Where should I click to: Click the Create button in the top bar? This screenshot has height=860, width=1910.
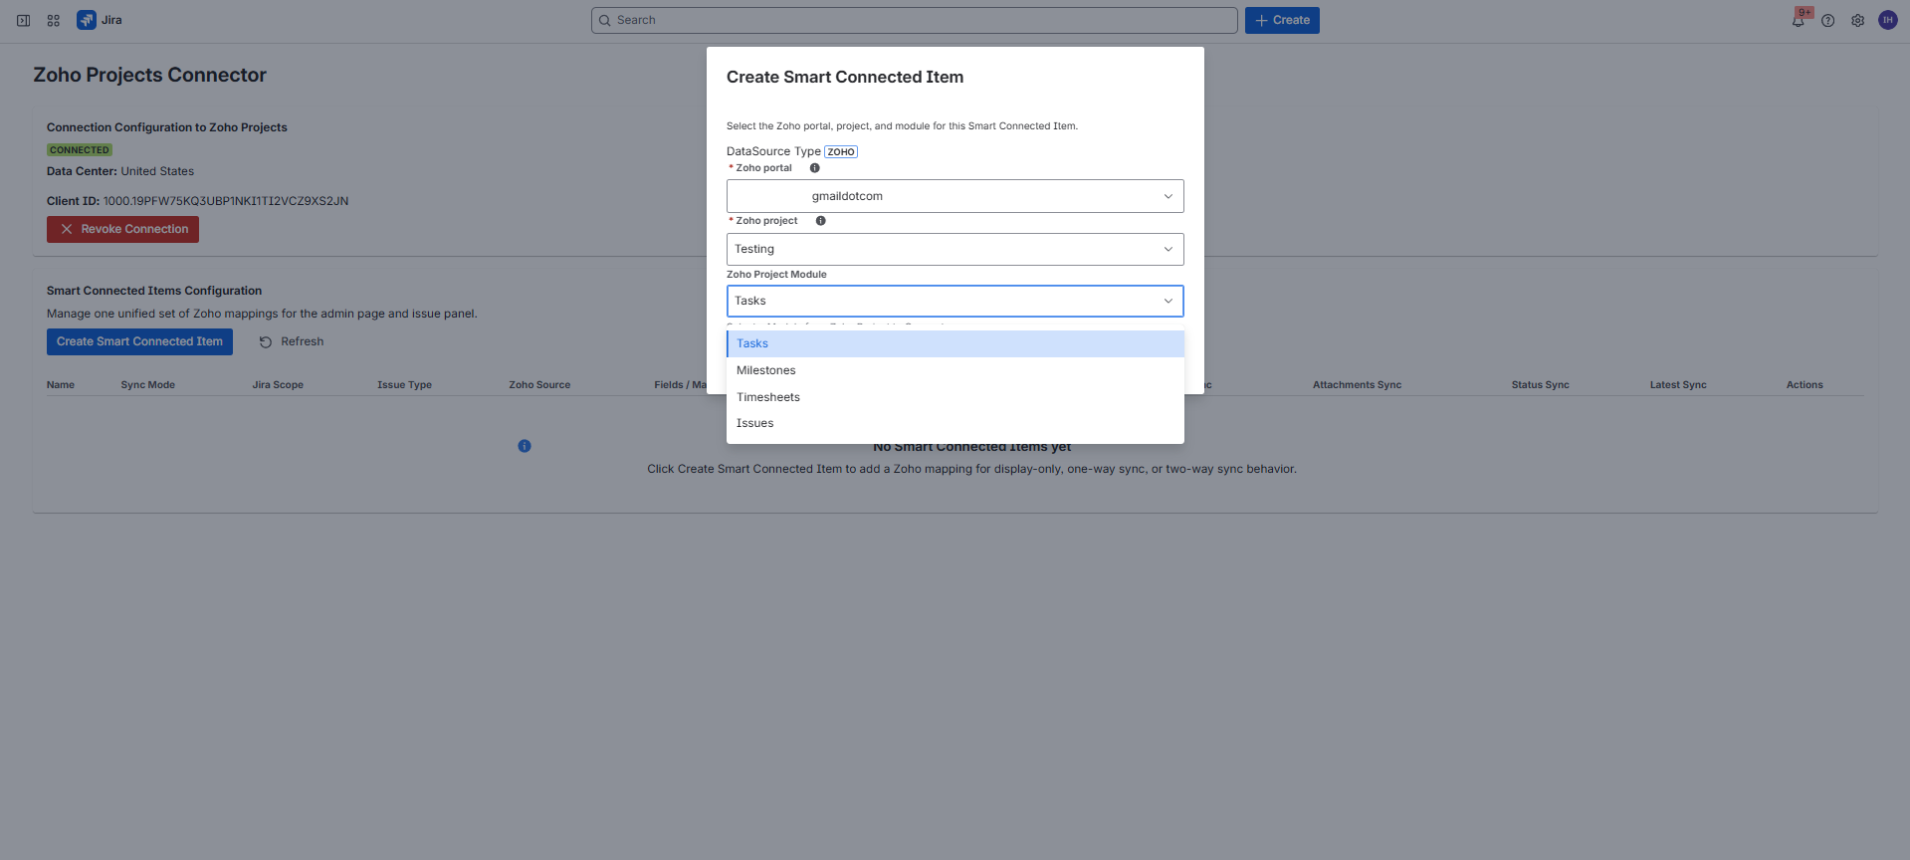tap(1282, 20)
